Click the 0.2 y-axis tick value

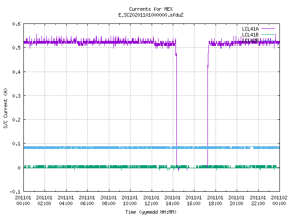click(x=16, y=120)
